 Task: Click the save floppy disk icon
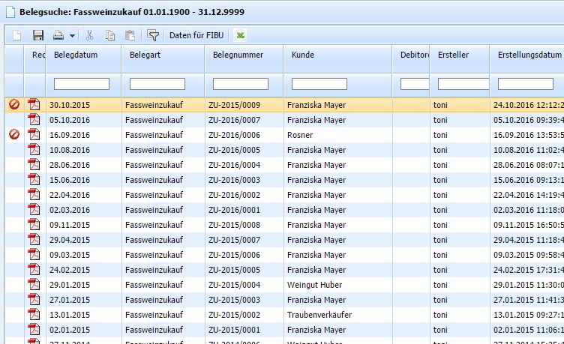38,35
